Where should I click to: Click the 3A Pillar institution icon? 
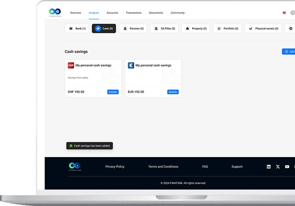[x=156, y=29]
